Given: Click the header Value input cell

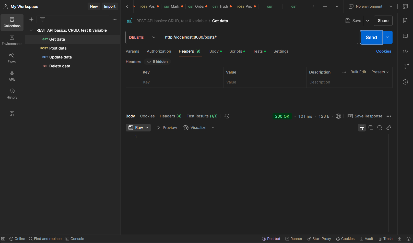Looking at the screenshot, I should click(x=265, y=82).
